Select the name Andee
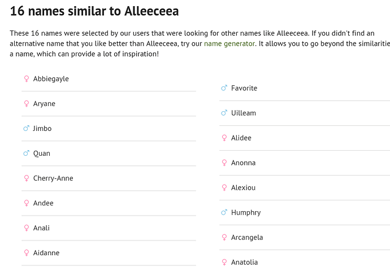The width and height of the screenshot is (390, 267). click(44, 203)
